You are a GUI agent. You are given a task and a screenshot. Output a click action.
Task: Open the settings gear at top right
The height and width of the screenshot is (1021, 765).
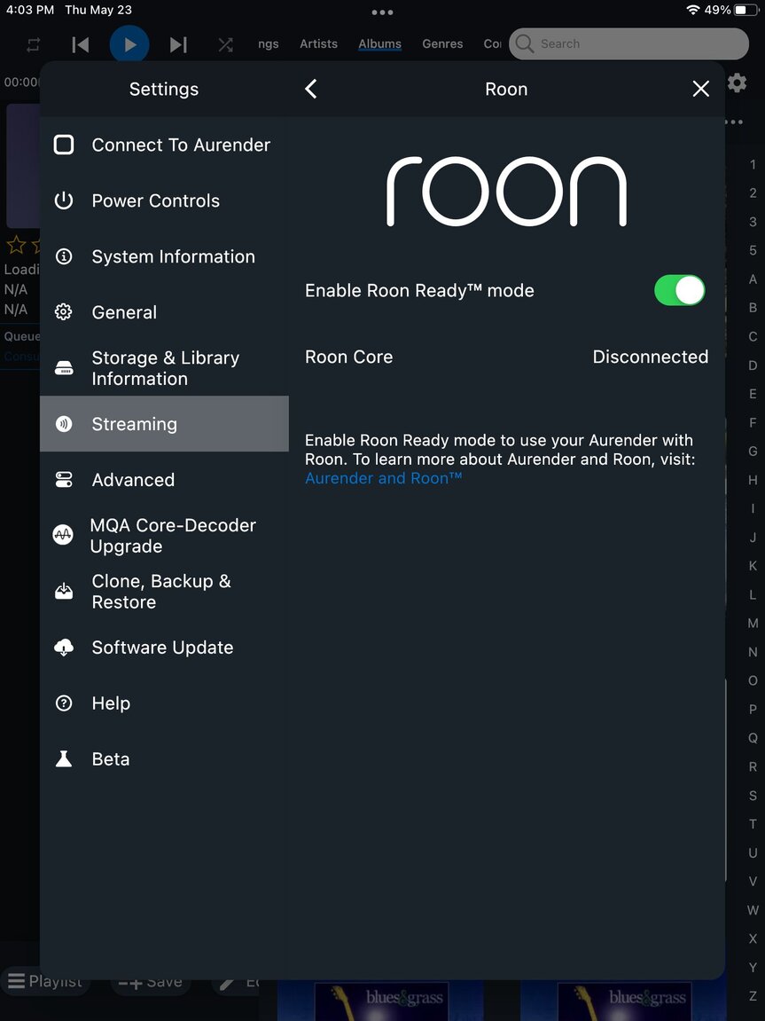coord(737,82)
